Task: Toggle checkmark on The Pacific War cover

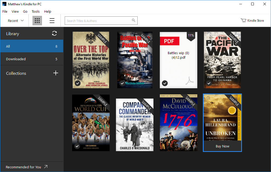Action: click(x=209, y=83)
